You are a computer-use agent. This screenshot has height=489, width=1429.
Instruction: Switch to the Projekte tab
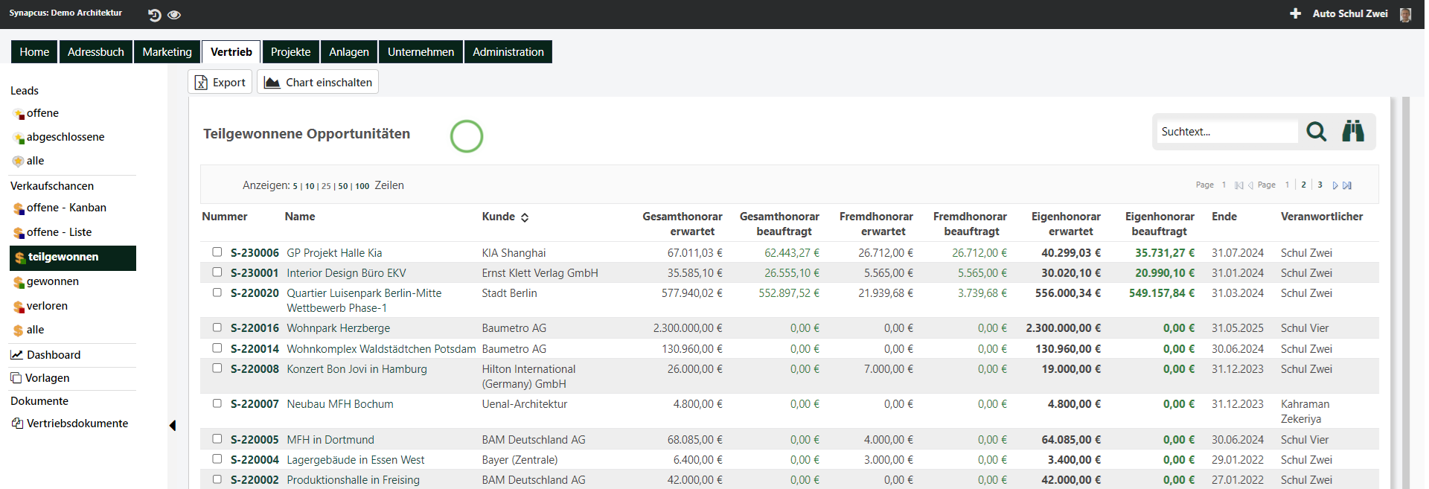coord(290,52)
